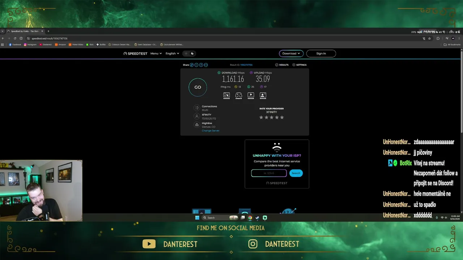Open the browser apps grid icon
The height and width of the screenshot is (260, 463).
tap(3, 45)
